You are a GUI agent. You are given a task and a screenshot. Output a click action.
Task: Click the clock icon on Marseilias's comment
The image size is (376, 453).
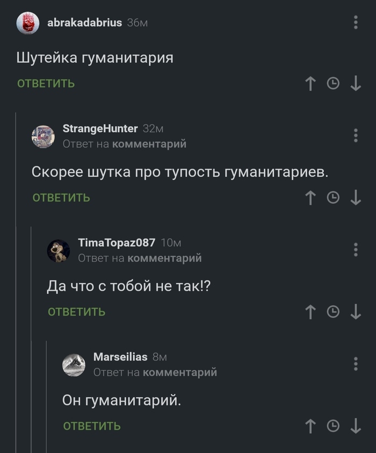tap(333, 425)
